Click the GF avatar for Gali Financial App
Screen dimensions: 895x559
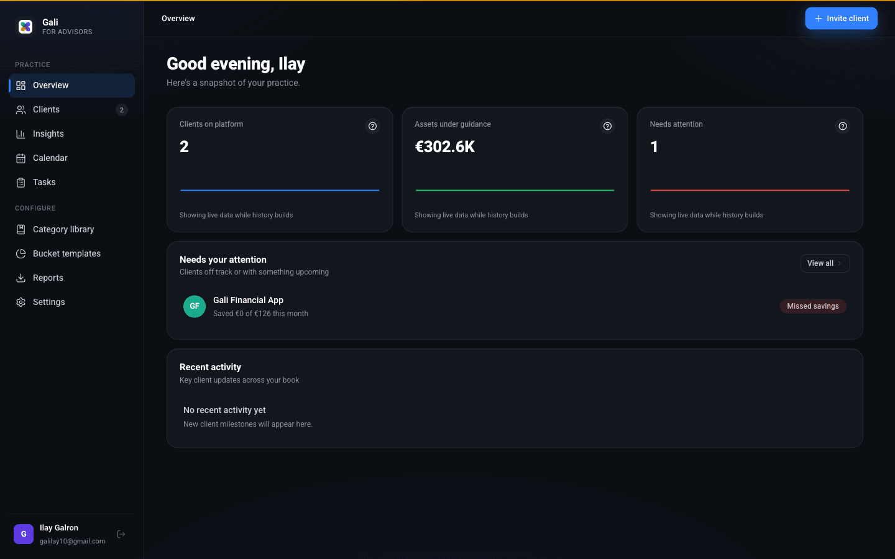[x=195, y=306]
